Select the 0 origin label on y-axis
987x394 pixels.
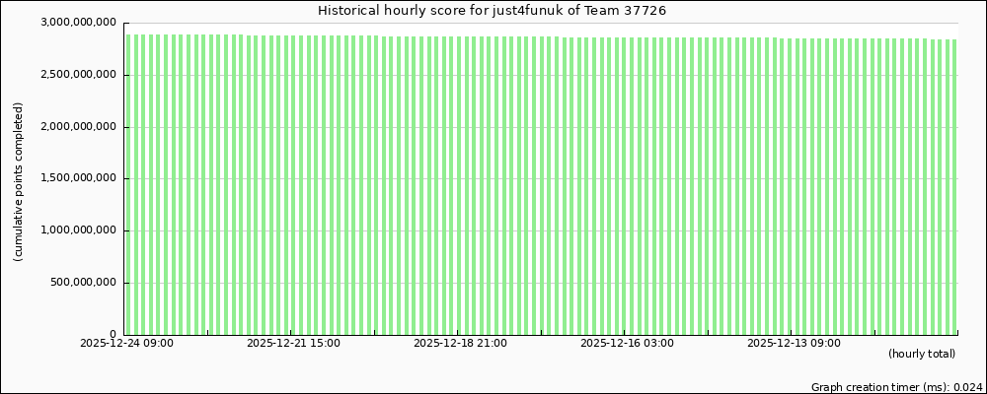[x=113, y=335]
